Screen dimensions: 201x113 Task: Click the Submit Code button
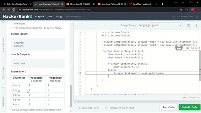189,107
